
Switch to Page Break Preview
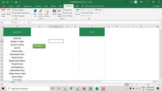(137, 85)
